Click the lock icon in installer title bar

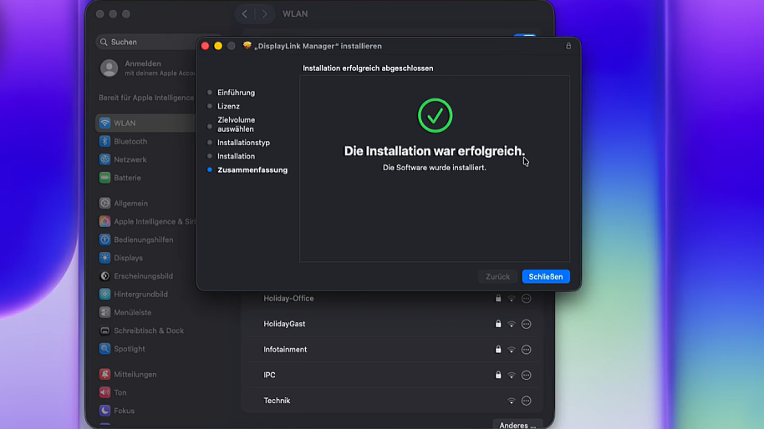tap(568, 46)
